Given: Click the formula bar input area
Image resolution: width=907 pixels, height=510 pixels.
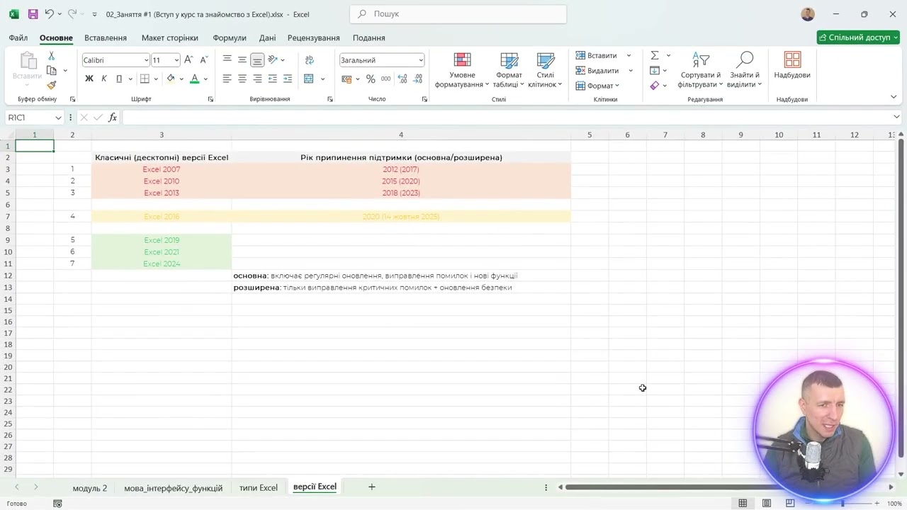Looking at the screenshot, I should point(507,118).
